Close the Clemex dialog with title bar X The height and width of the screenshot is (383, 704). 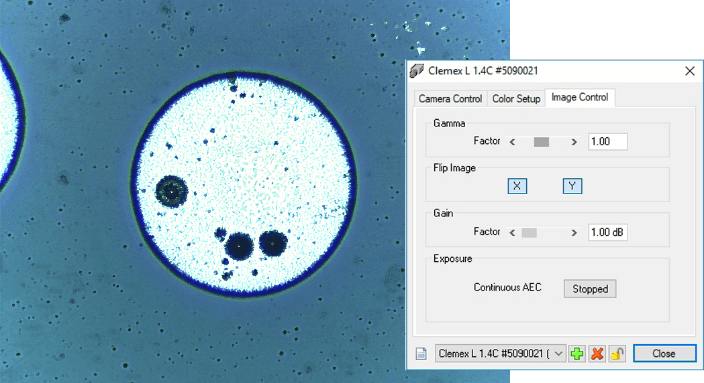[690, 71]
